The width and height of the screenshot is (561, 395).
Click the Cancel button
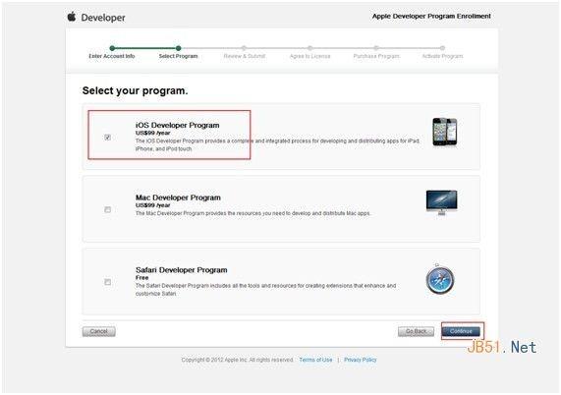pos(99,331)
